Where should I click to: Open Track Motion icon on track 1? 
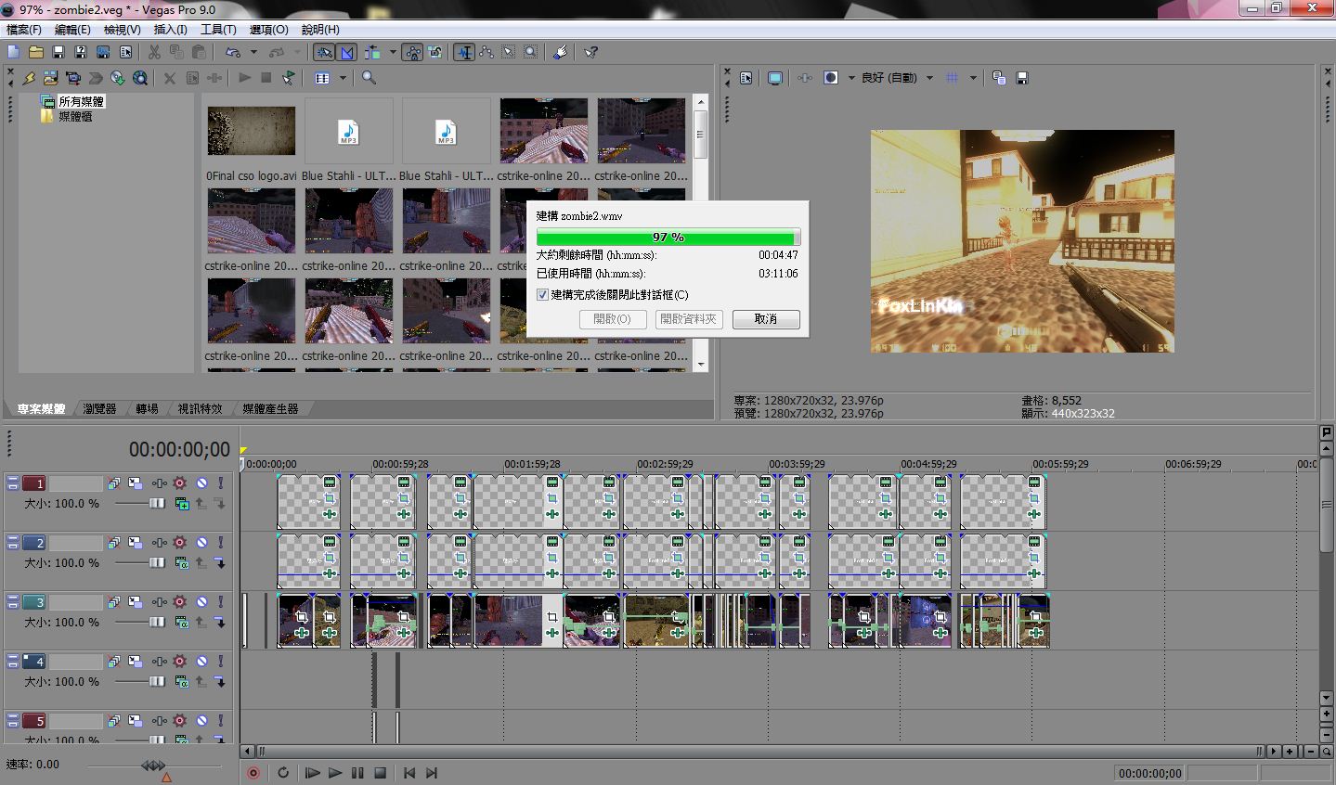[136, 483]
